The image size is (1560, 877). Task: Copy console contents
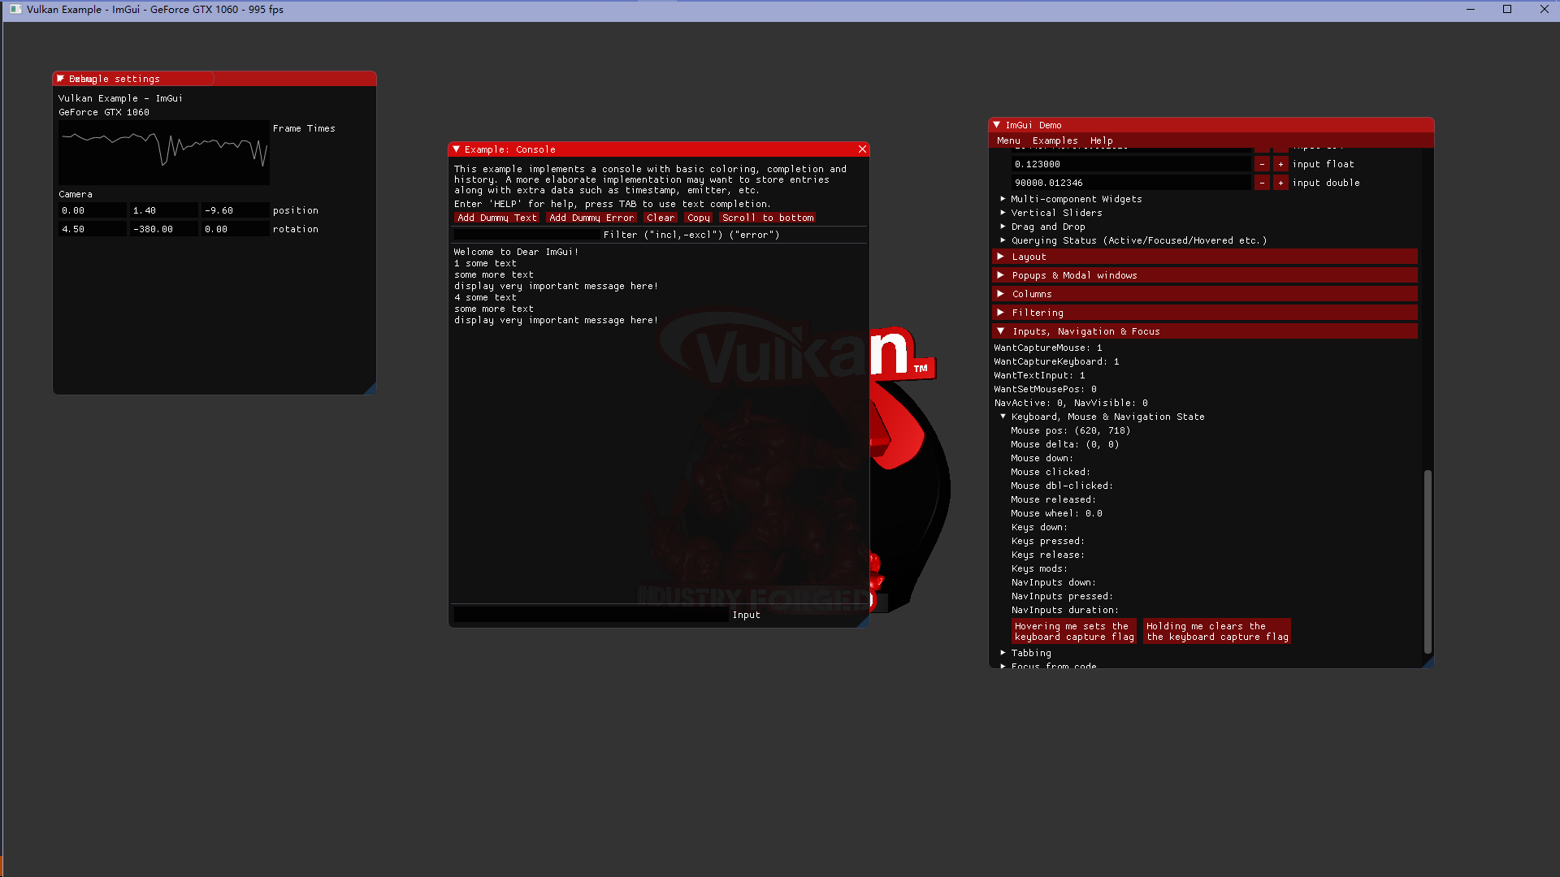tap(698, 218)
